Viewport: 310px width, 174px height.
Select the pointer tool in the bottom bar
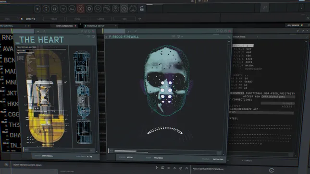[x=157, y=168]
